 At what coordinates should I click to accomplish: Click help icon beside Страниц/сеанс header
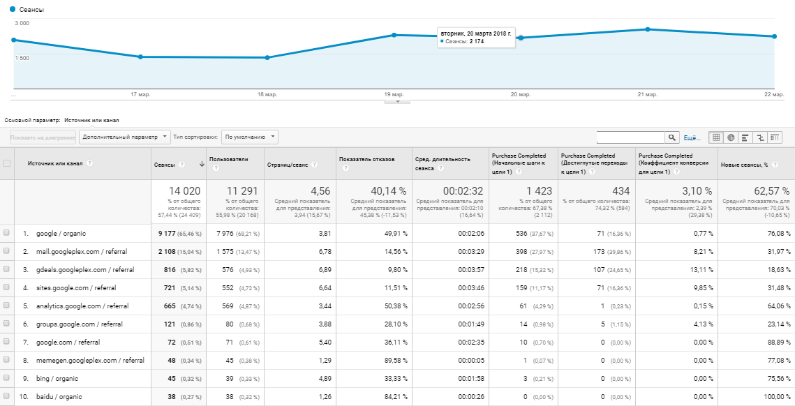click(x=314, y=165)
